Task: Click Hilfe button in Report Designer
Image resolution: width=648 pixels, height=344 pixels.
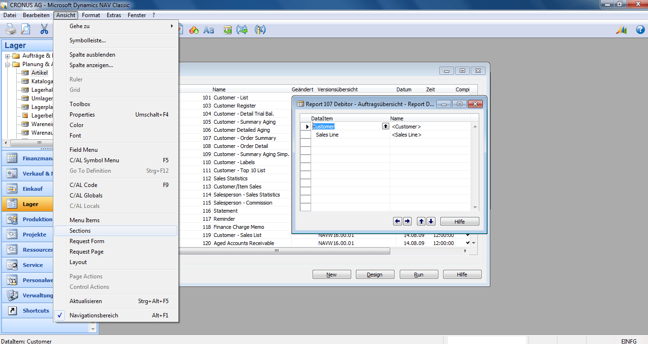Action: (x=459, y=221)
